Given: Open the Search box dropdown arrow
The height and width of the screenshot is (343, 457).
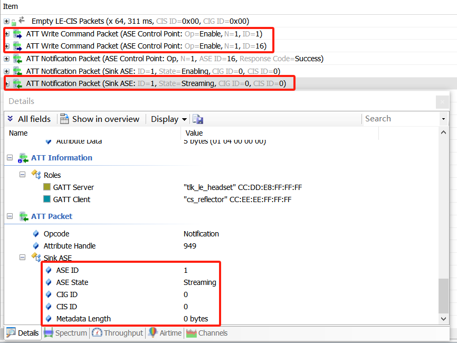Looking at the screenshot, I should (x=443, y=119).
